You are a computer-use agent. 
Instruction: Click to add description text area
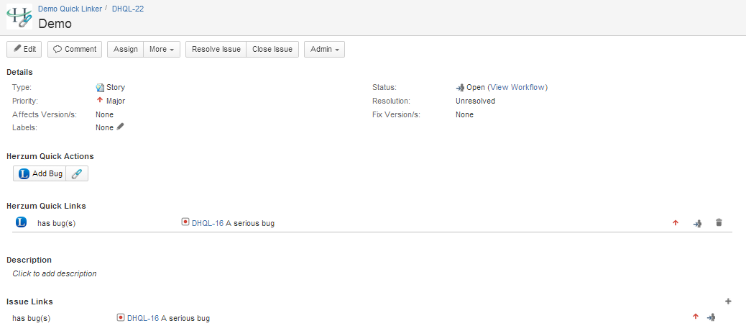tap(55, 273)
